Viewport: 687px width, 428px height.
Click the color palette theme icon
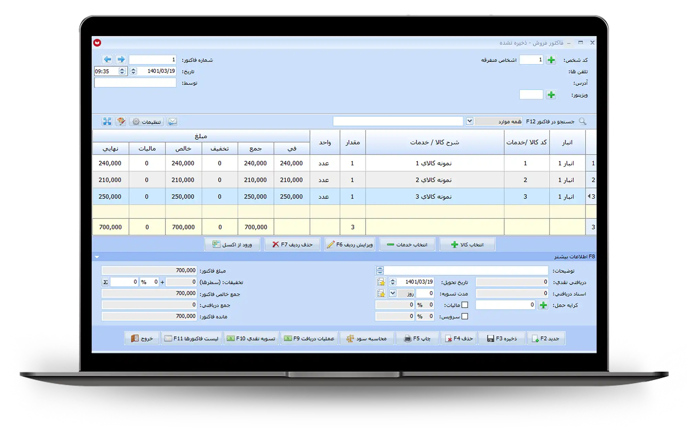pos(121,122)
